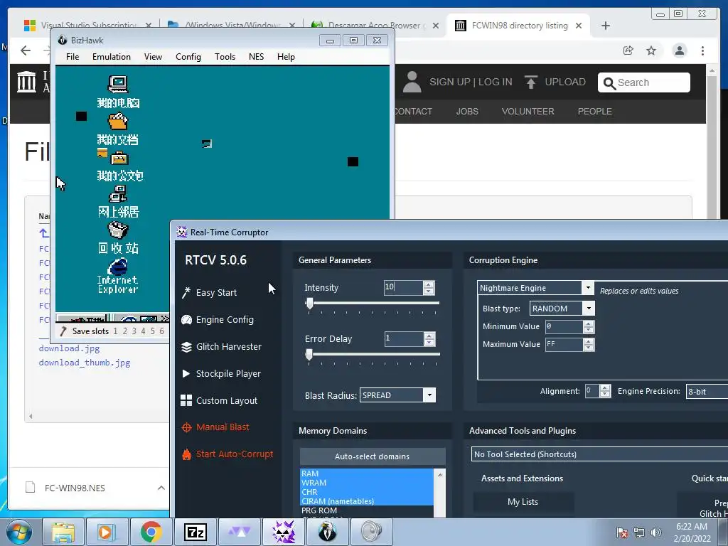Open the BizHawk File menu
728x546 pixels.
73,57
